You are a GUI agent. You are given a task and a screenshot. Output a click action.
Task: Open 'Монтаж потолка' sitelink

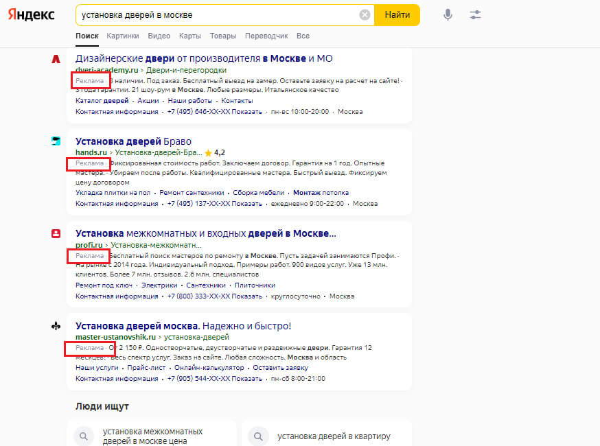321,193
